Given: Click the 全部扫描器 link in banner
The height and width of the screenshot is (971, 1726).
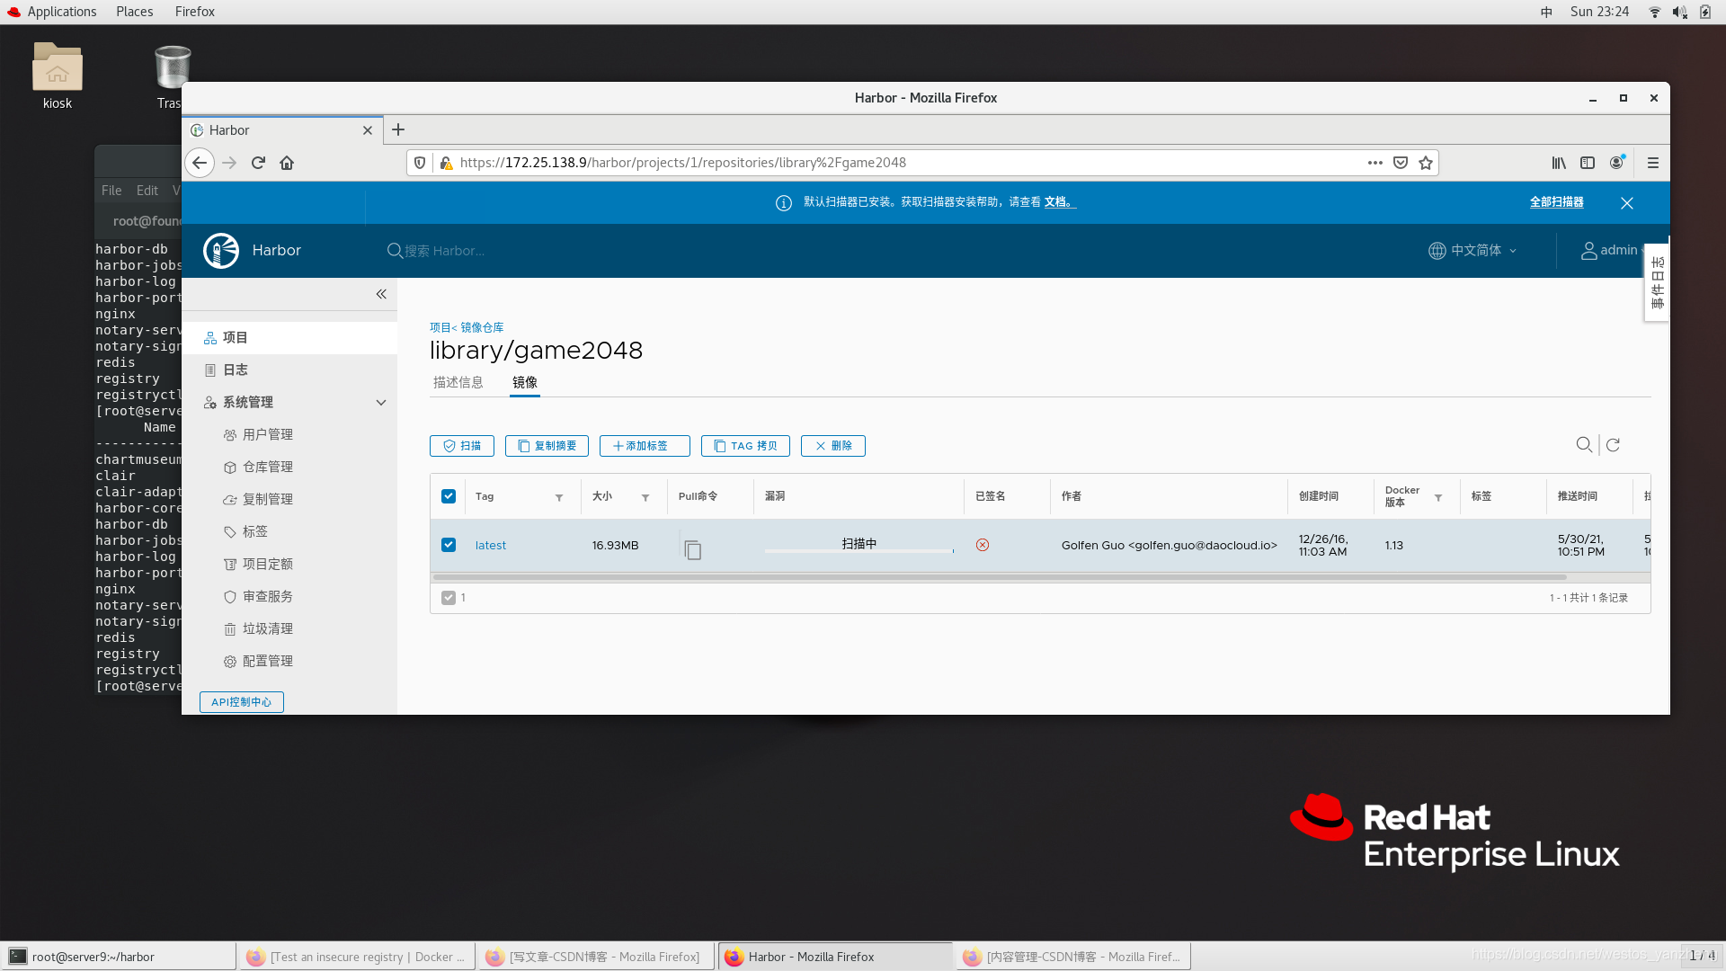Looking at the screenshot, I should click(1557, 202).
